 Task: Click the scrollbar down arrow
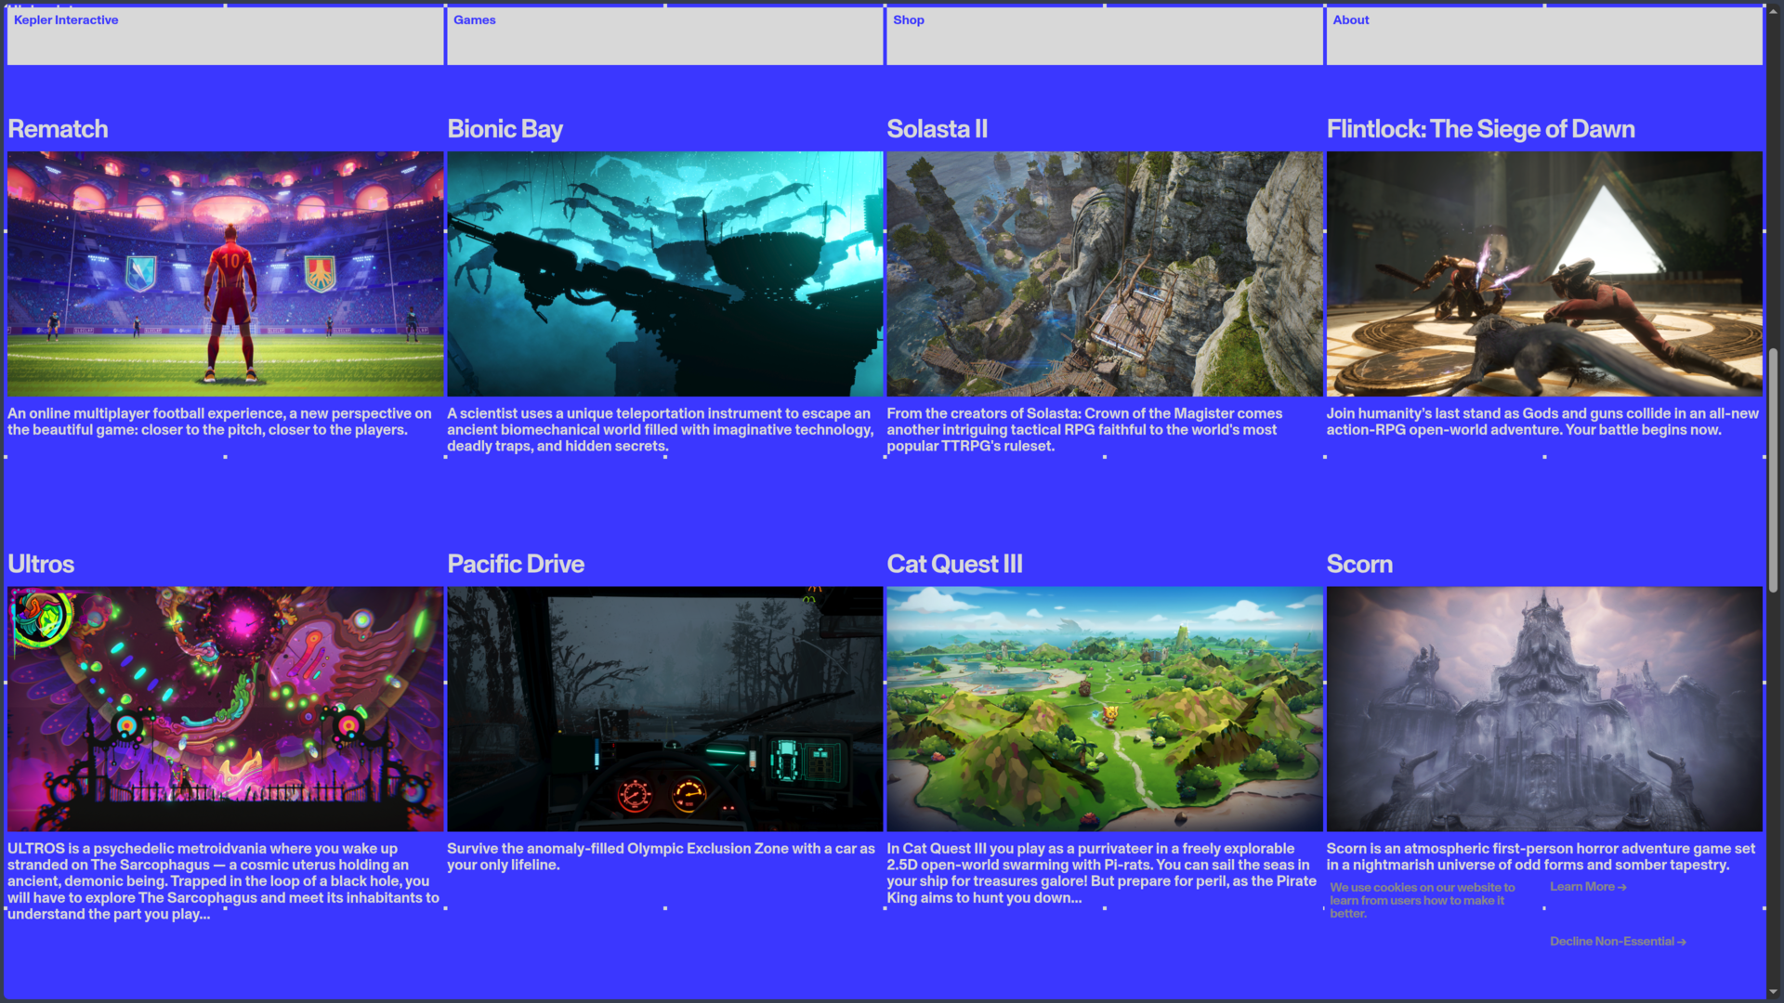point(1774,994)
